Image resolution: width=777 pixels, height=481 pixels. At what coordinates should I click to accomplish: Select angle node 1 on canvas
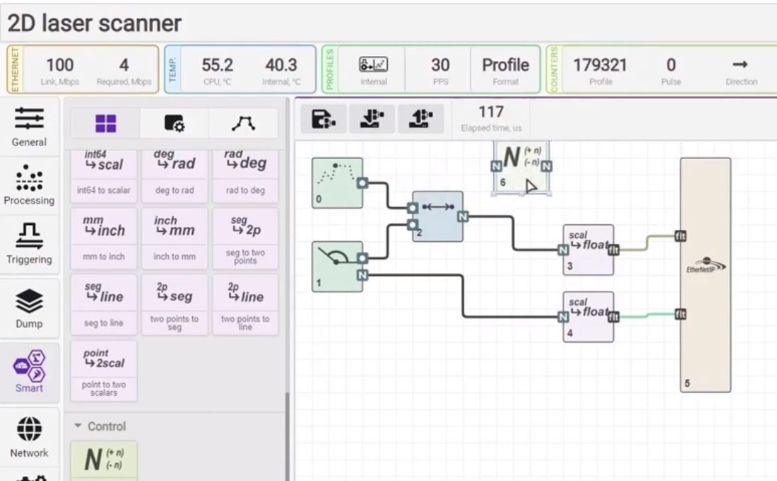pyautogui.click(x=337, y=266)
